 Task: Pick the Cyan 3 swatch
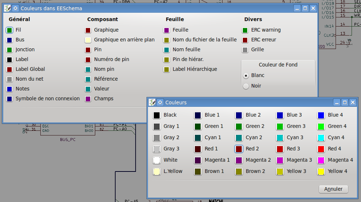click(280, 138)
